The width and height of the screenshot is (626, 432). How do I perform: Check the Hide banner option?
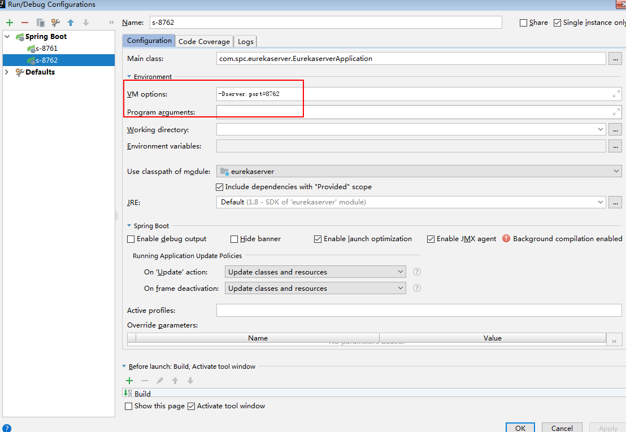(234, 239)
